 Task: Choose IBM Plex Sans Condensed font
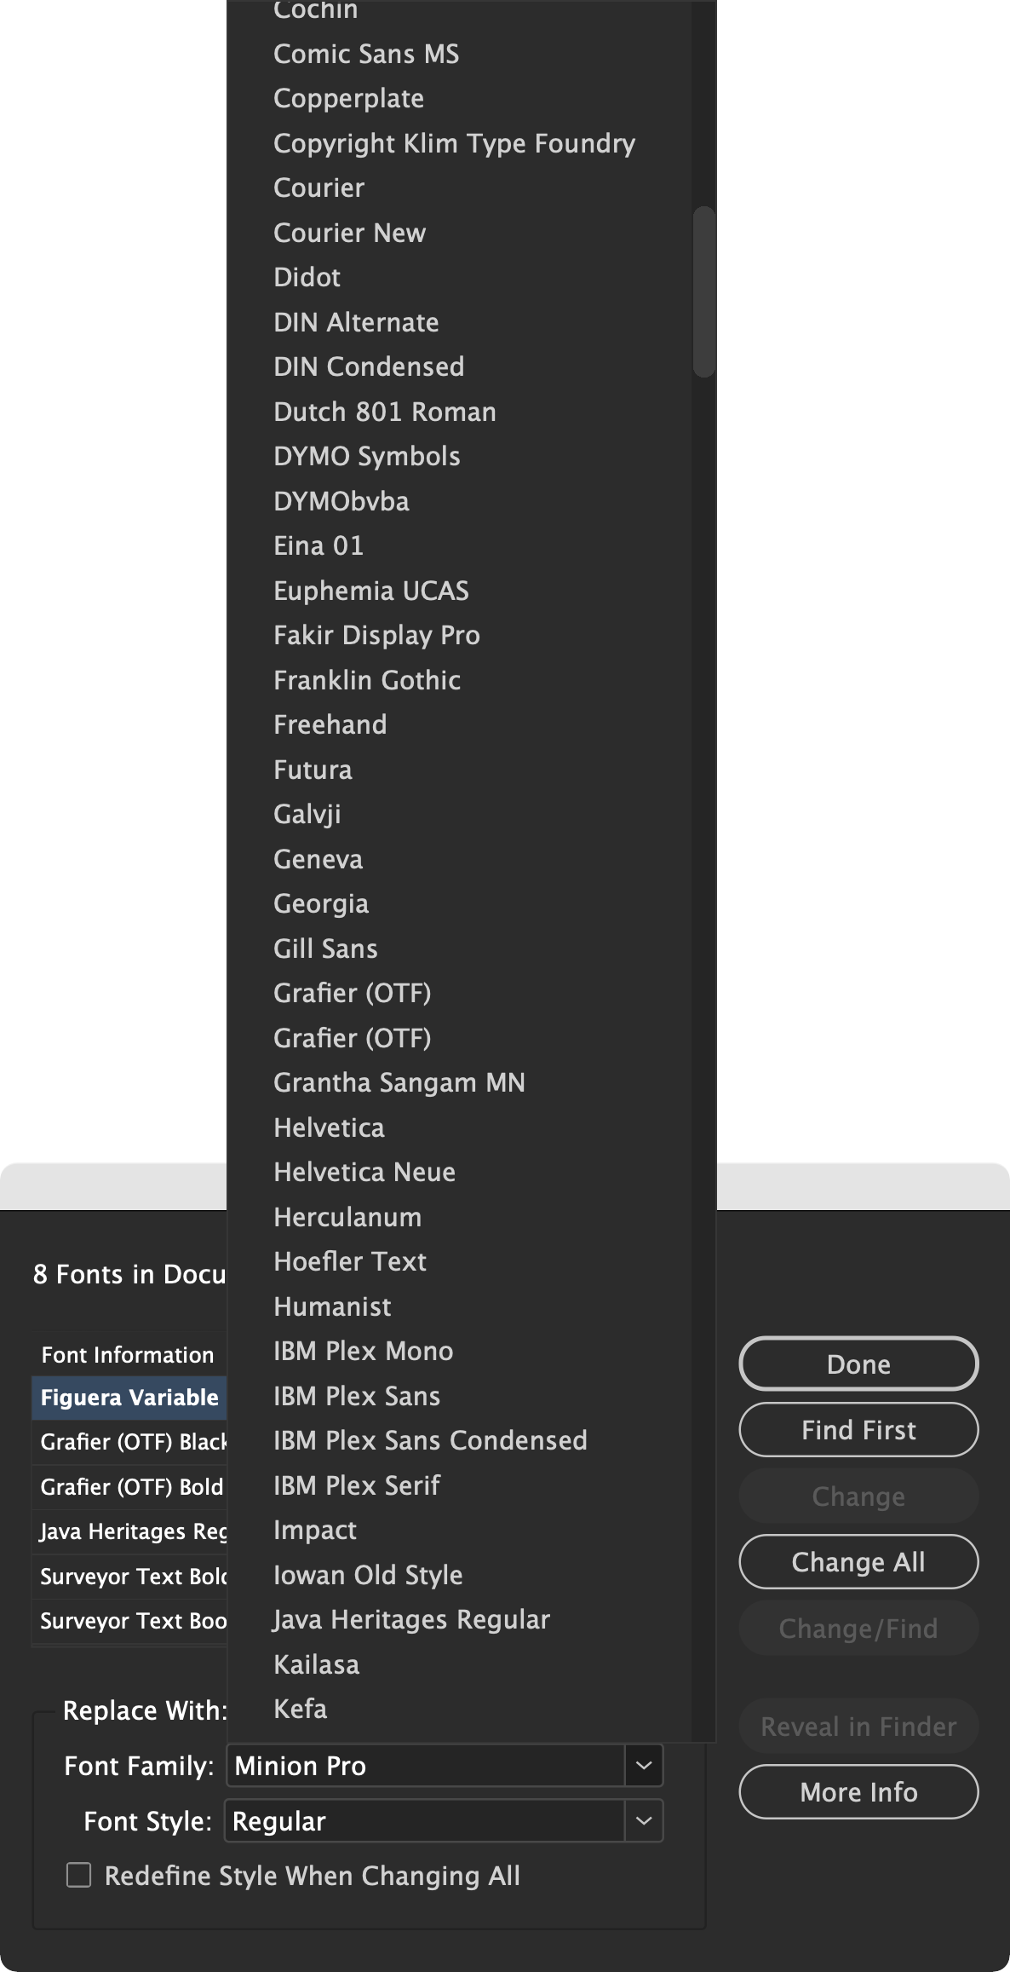coord(430,1440)
